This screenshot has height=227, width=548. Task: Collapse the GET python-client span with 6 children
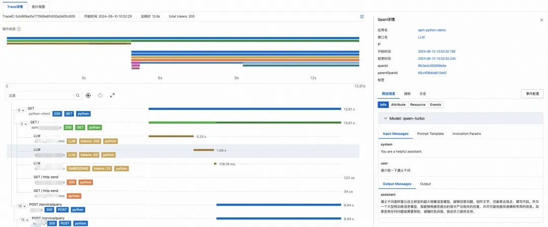[21, 110]
